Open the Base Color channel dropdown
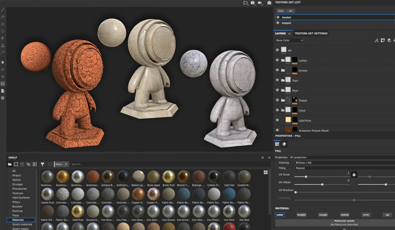The height and width of the screenshot is (230, 395). [x=289, y=40]
